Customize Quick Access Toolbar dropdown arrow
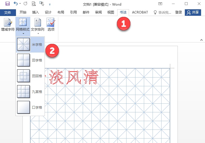Screen dimensions: 205x143 click(x=50, y=4)
